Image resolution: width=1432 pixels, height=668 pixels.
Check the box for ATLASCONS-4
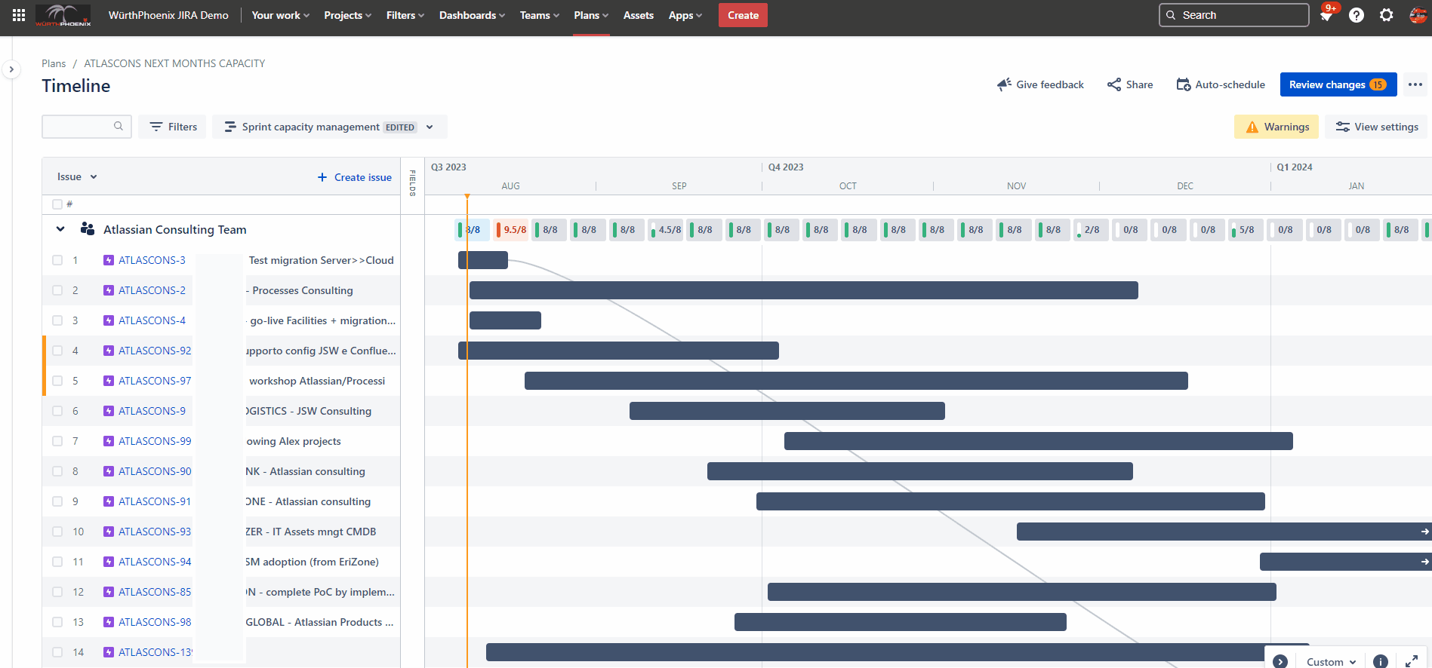coord(57,320)
